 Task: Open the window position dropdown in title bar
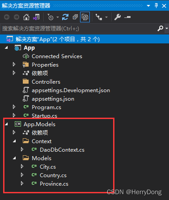coord(148,6)
